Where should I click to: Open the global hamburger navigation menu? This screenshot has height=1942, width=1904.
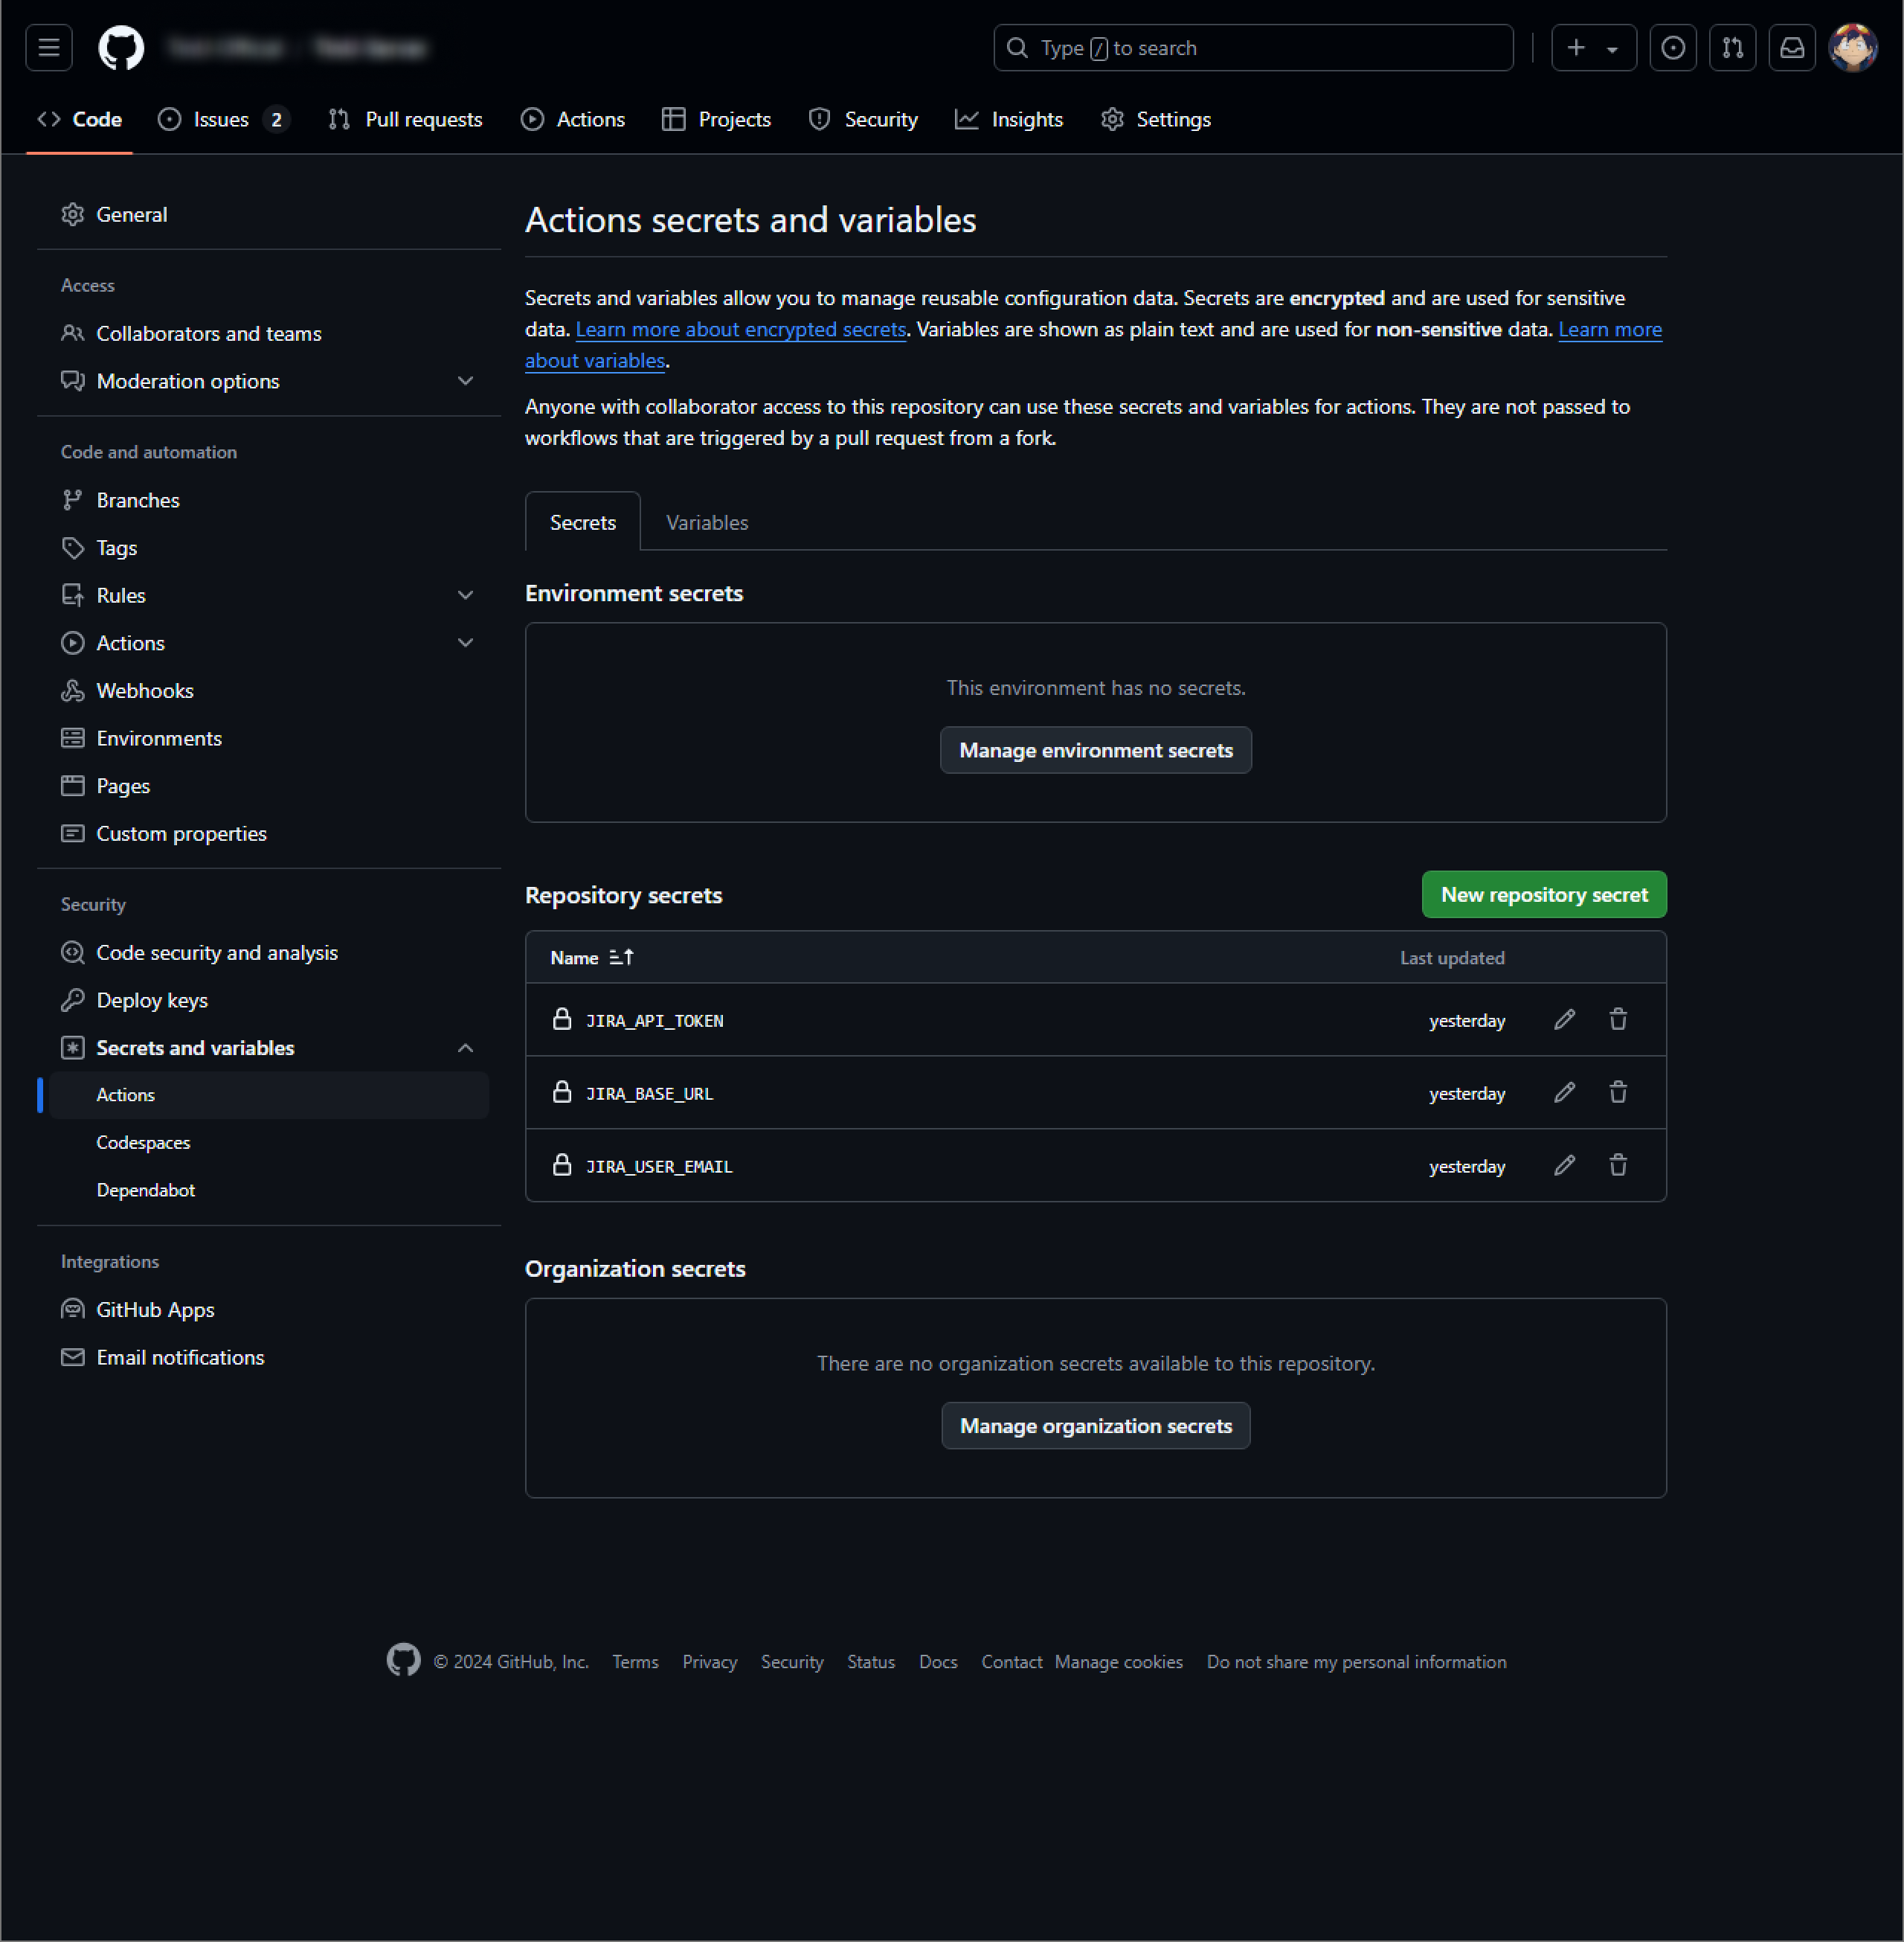(49, 48)
